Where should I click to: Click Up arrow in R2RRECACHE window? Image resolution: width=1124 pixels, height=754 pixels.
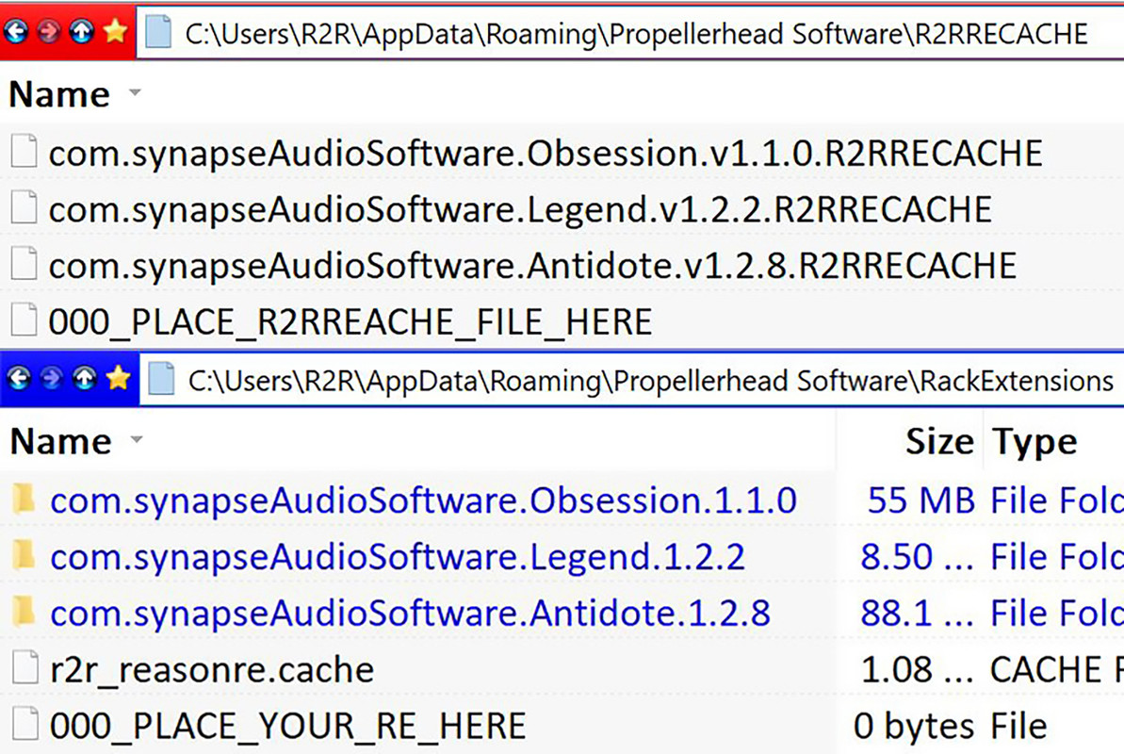click(82, 31)
